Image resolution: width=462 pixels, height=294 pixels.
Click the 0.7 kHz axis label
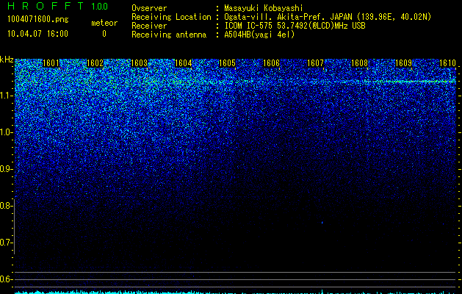(6, 243)
